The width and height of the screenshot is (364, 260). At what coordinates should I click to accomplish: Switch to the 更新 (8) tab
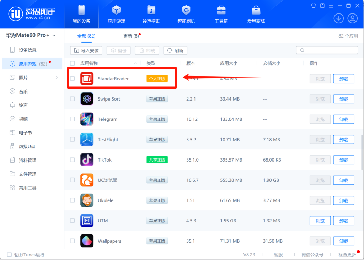point(131,36)
